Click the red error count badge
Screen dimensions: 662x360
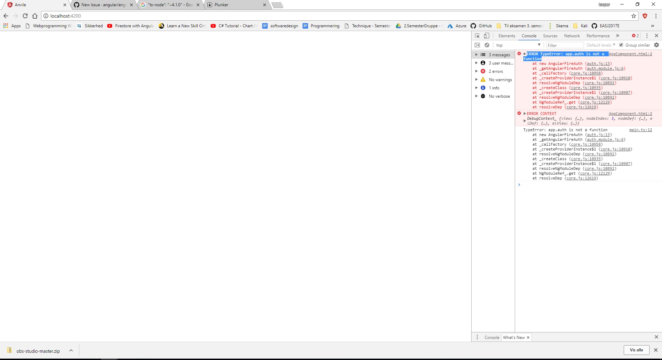pyautogui.click(x=635, y=36)
